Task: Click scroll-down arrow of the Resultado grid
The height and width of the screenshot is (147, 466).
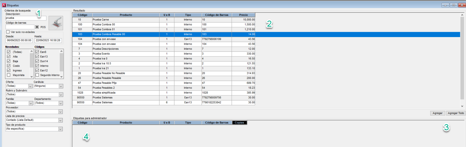Action: 462,106
